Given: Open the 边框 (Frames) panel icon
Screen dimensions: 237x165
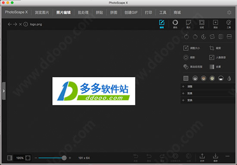Looking at the screenshot, I should [202, 24].
